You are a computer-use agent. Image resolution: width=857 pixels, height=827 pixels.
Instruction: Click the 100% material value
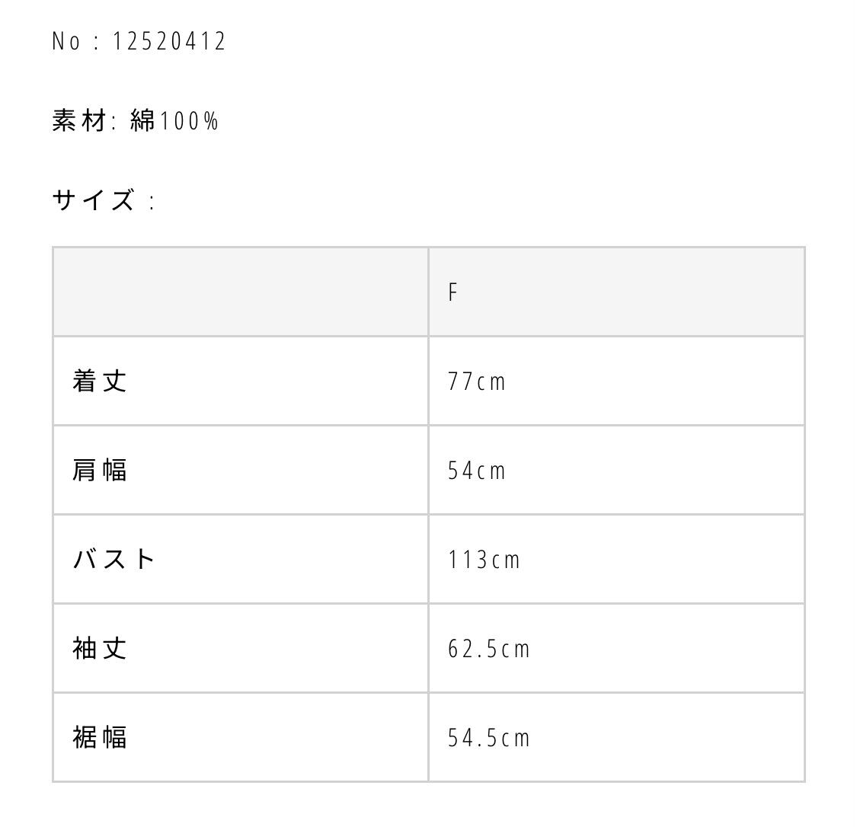[189, 120]
